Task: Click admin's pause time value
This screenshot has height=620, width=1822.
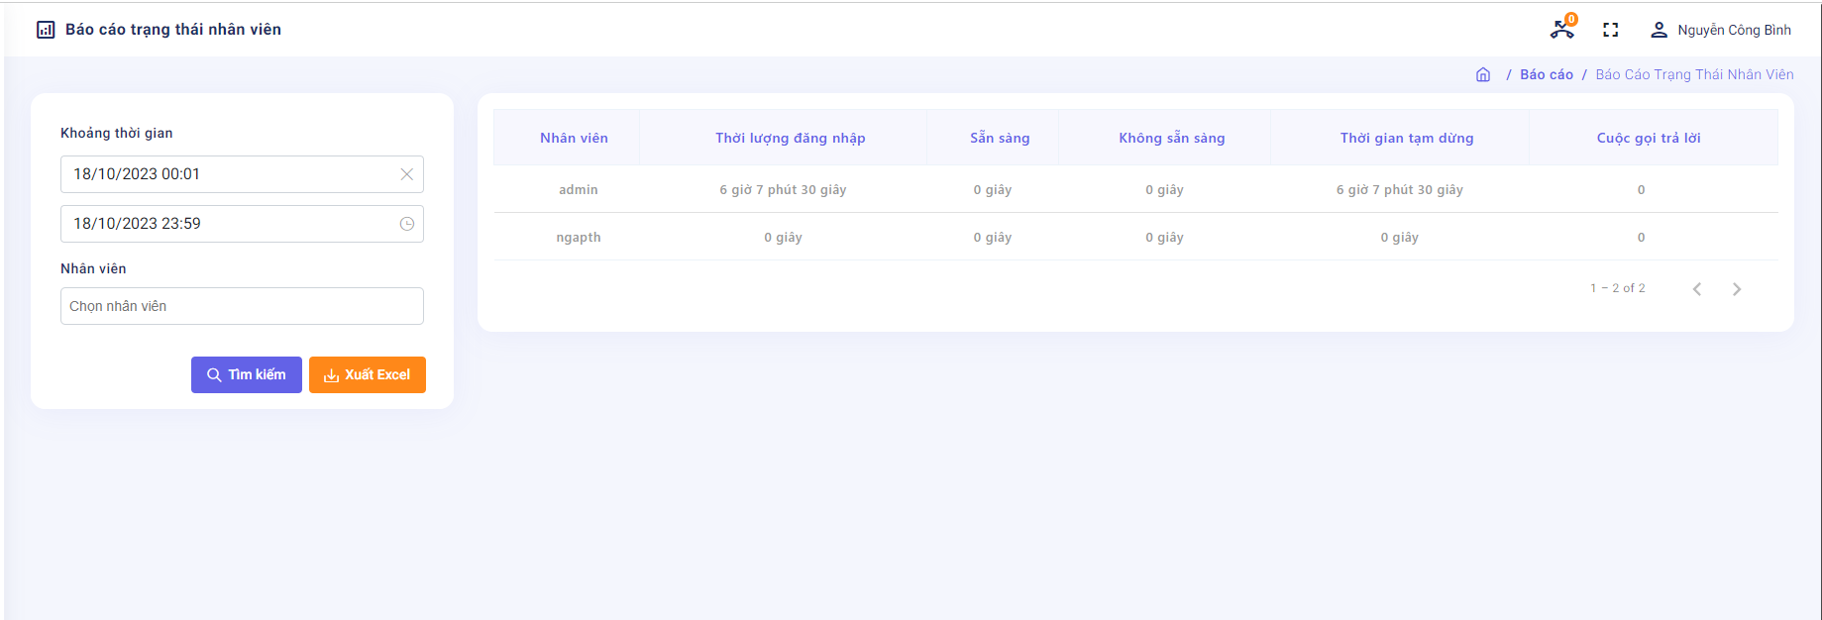Action: [x=1400, y=189]
